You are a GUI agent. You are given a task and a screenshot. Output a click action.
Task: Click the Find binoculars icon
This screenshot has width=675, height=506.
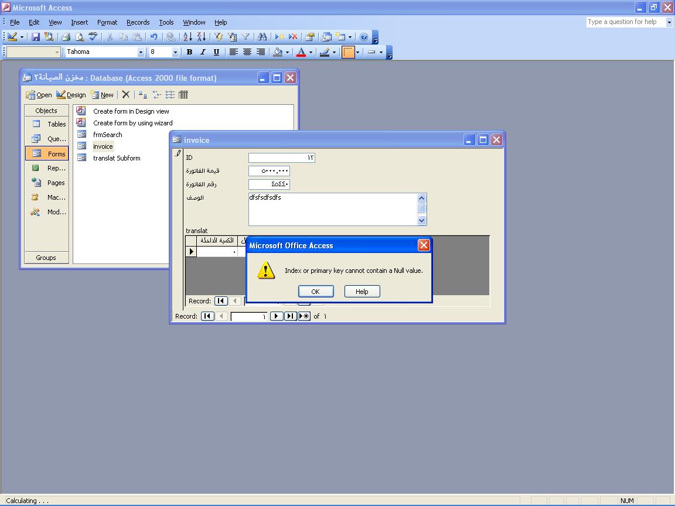262,37
